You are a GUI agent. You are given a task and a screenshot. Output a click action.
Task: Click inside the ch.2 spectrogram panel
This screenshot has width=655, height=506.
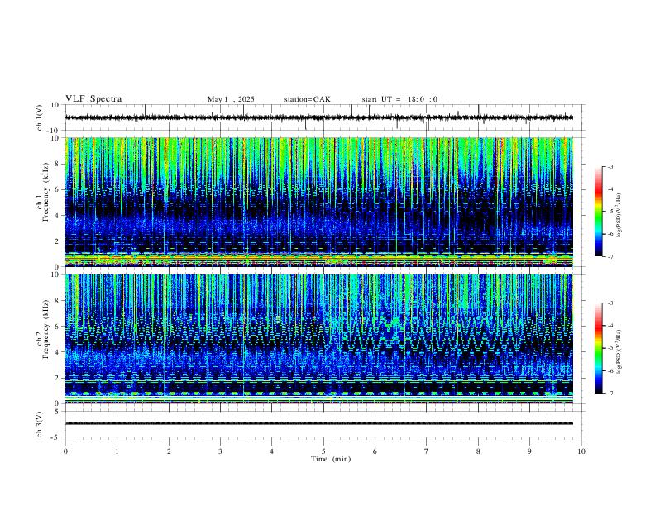318,339
